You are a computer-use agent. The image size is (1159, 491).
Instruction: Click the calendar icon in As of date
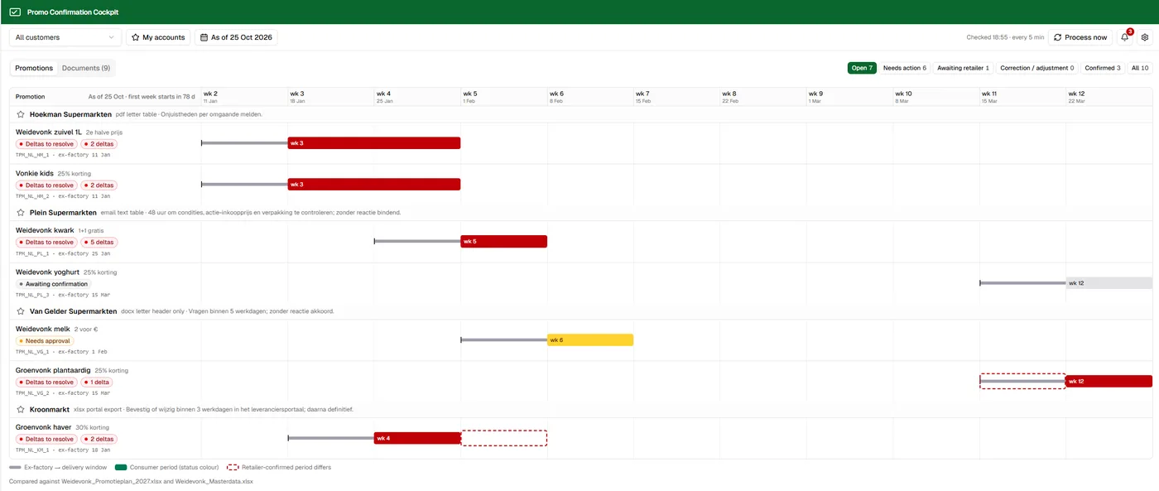[x=204, y=37]
